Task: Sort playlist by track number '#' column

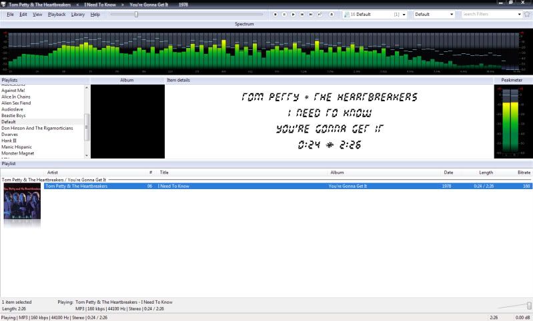Action: [151, 172]
